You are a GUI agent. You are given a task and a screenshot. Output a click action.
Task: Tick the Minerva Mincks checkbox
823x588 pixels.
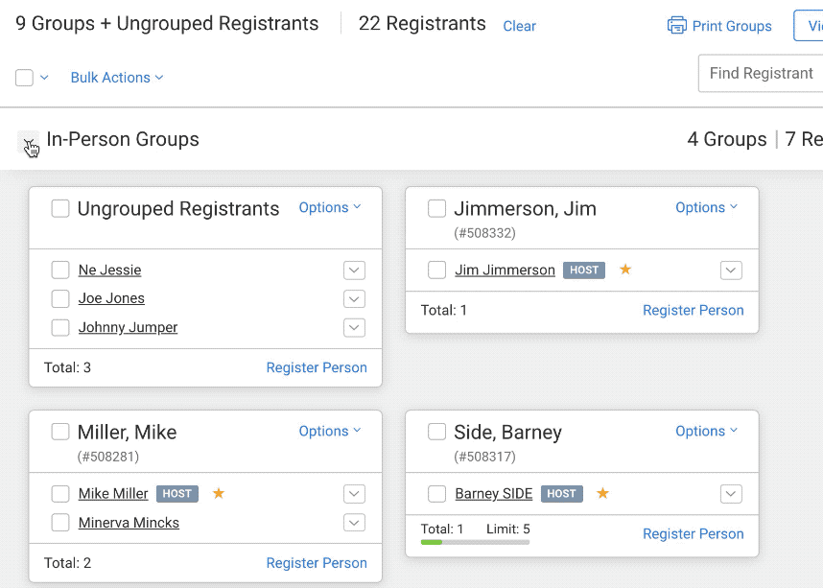click(60, 523)
